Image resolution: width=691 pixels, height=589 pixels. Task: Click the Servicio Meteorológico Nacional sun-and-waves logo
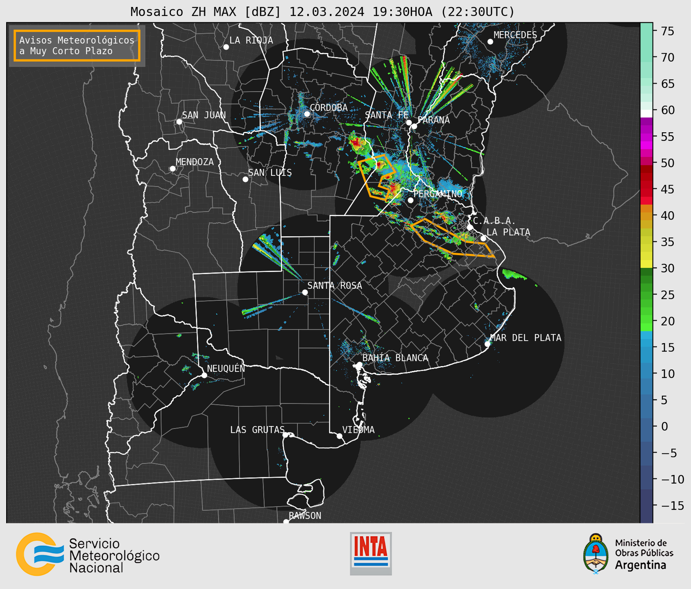pos(40,554)
